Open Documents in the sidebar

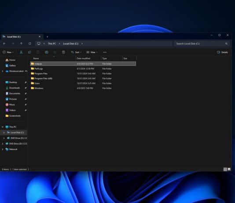[x=13, y=94]
